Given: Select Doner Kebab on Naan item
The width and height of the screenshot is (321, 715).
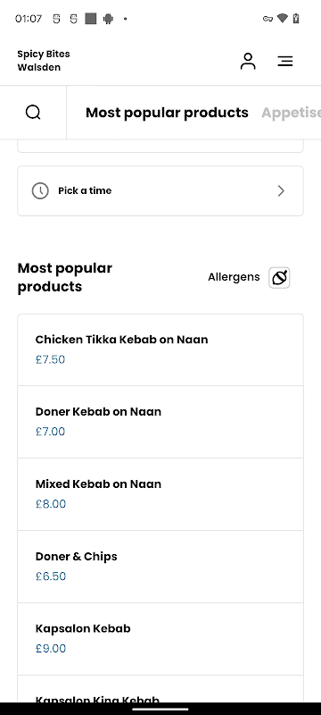Looking at the screenshot, I should [x=160, y=422].
